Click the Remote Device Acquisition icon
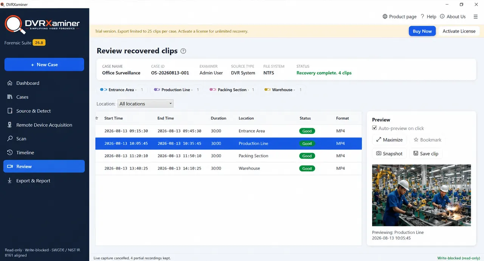 point(10,125)
